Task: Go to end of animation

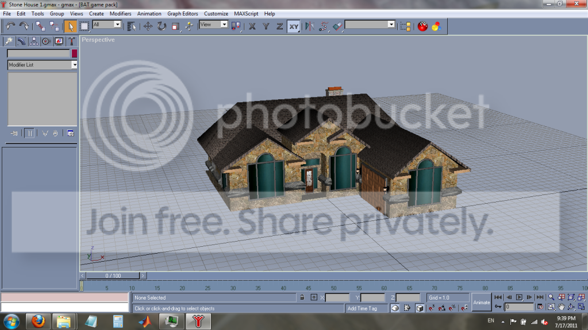Action: coord(540,297)
